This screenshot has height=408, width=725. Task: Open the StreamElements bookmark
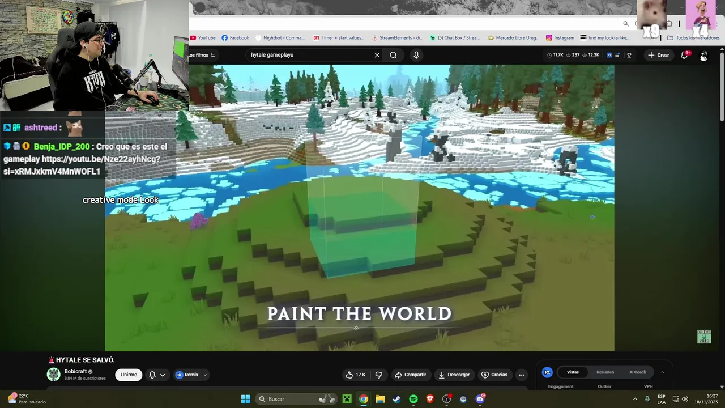[x=397, y=38]
